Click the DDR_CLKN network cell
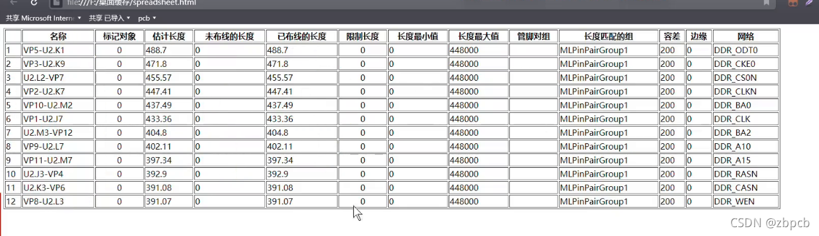This screenshot has height=236, width=819. (x=745, y=91)
